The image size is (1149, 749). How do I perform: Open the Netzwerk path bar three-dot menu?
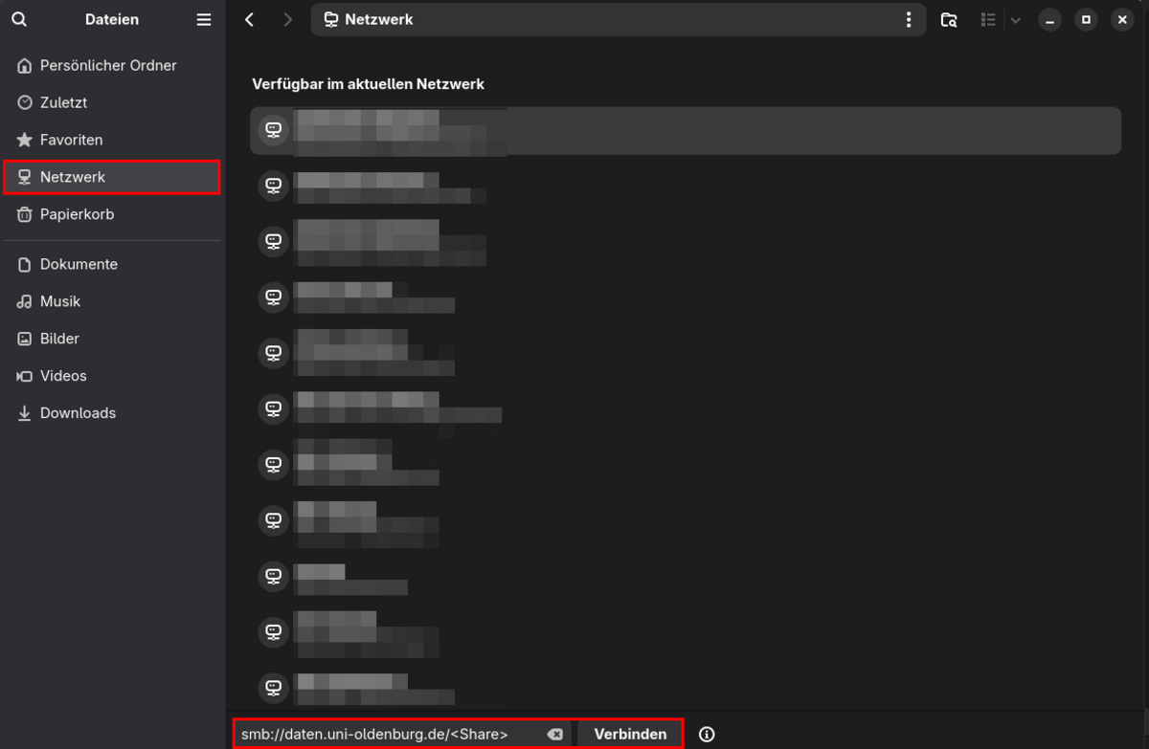click(908, 19)
